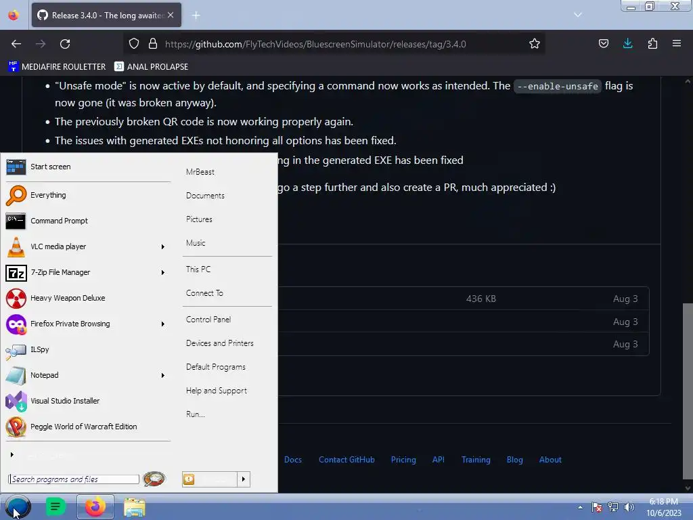This screenshot has height=520, width=693.
Task: Open Command Prompt from start menu
Action: pos(87,221)
